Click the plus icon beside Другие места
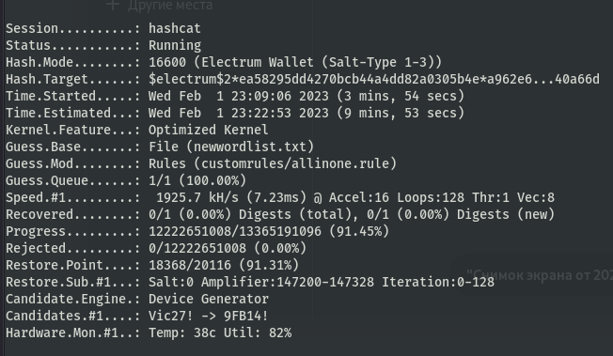The image size is (613, 356). 113,5
